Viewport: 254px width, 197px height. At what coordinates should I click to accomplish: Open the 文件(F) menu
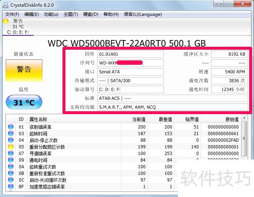click(x=12, y=14)
